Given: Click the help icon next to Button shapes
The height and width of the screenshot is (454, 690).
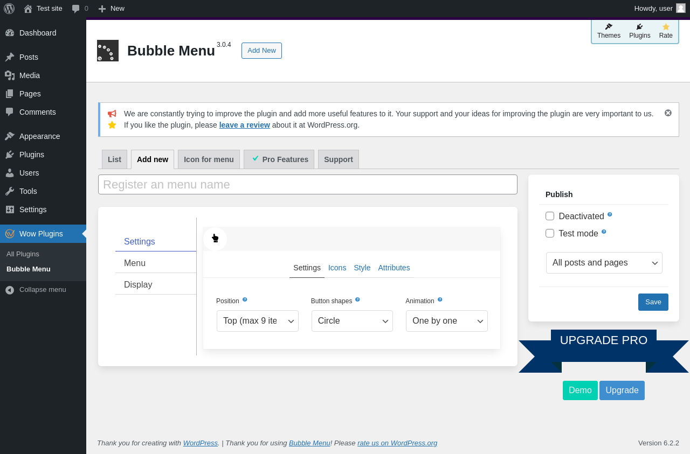Looking at the screenshot, I should tap(357, 299).
